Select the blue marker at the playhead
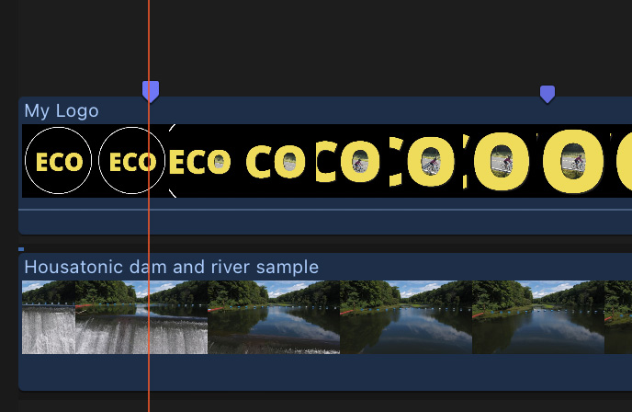This screenshot has height=412, width=632. pos(151,91)
